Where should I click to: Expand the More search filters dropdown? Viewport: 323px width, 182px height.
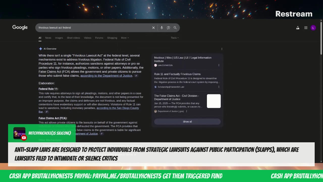pyautogui.click(x=125, y=38)
